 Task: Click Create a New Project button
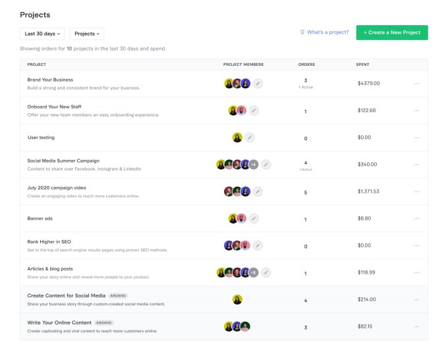(392, 32)
